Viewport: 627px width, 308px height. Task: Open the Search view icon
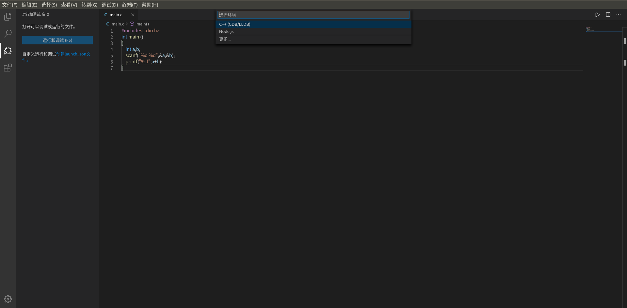click(x=8, y=34)
